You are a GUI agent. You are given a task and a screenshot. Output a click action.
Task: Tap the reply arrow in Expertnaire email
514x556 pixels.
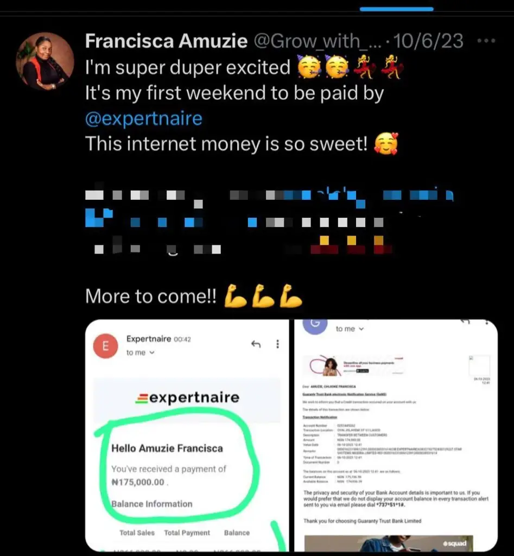(x=256, y=344)
